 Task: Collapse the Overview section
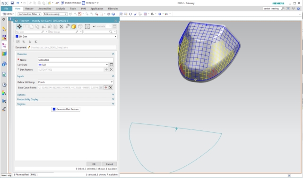[x=113, y=54]
